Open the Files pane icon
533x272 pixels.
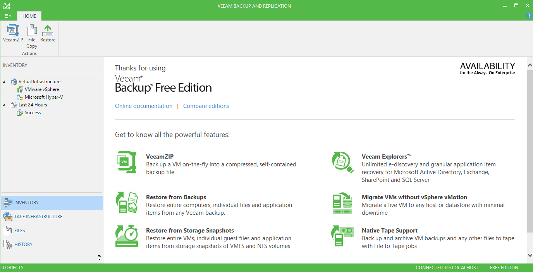click(8, 231)
